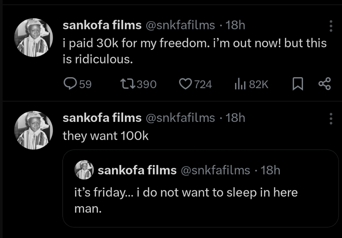Bookmark the "i paid 30k" tweet
Viewport: 342px width, 238px height.
click(x=298, y=84)
